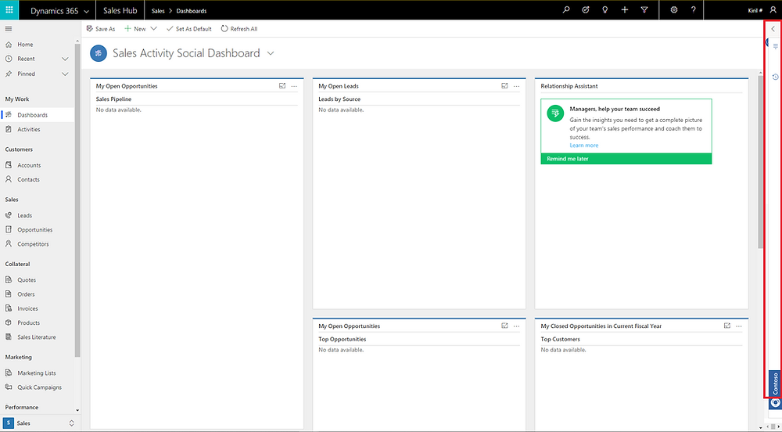Click the Sales Literature icon in sidebar

8,337
